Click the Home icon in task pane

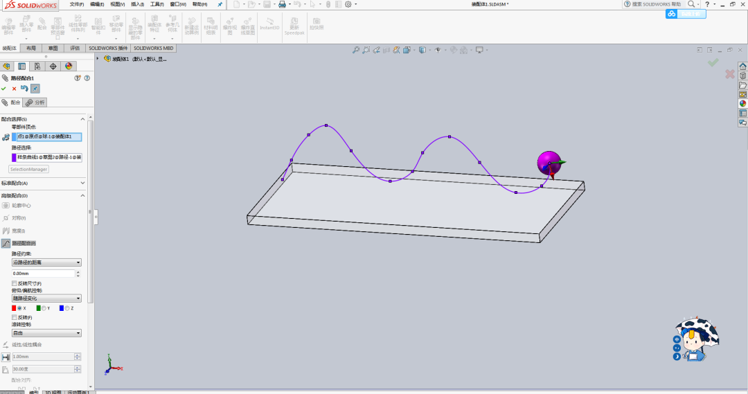[x=742, y=66]
